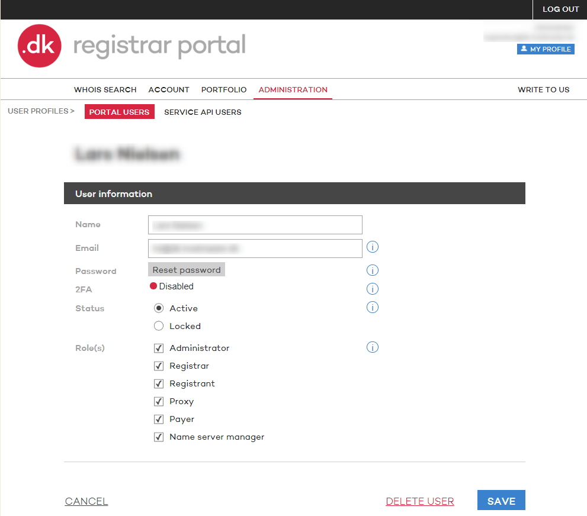Open the info tooltip for Status

373,307
